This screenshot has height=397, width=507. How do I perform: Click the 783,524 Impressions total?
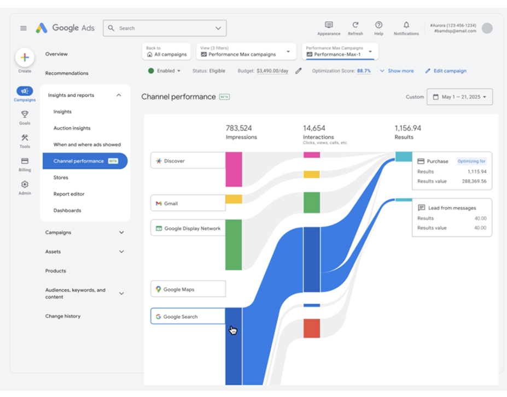coord(238,128)
